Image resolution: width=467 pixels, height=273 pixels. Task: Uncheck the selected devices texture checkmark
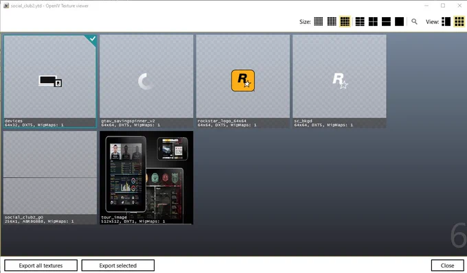(92, 39)
